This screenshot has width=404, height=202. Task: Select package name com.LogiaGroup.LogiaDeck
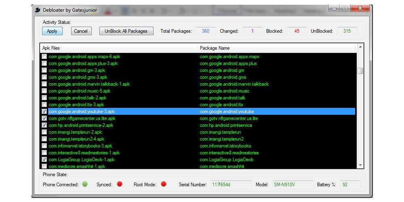pos(227,160)
